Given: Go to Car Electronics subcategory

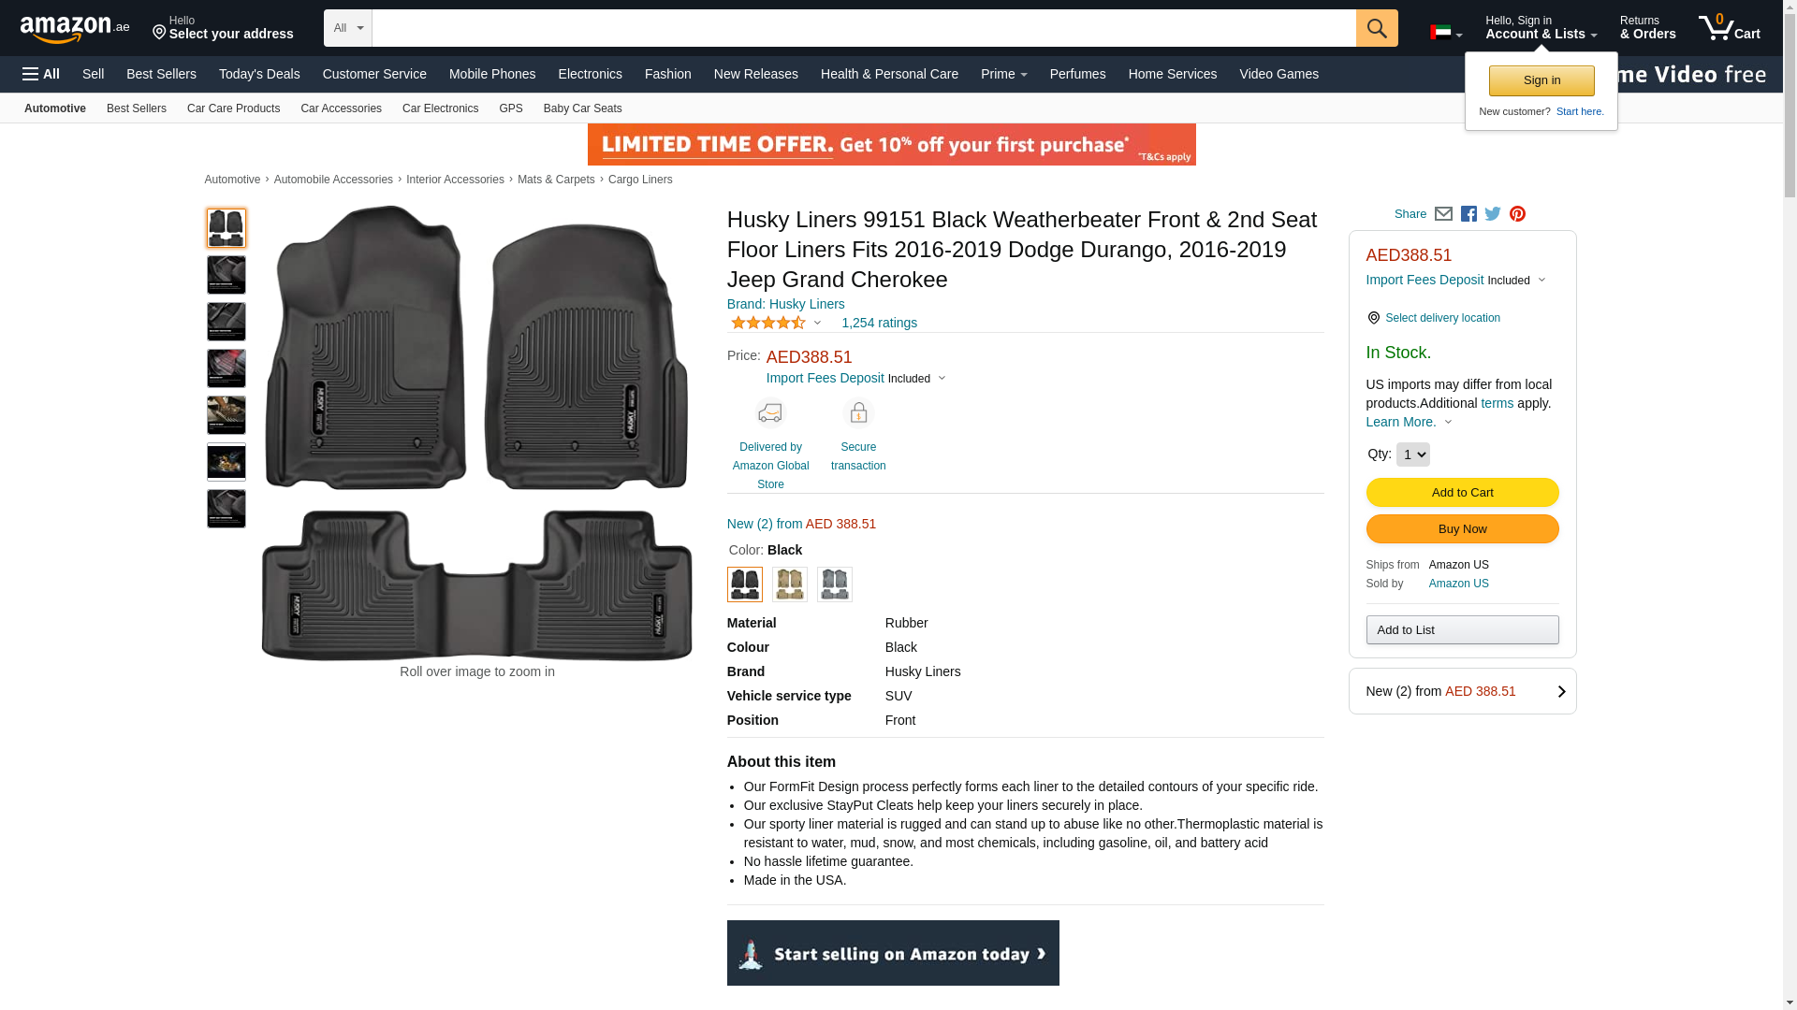Looking at the screenshot, I should (440, 108).
